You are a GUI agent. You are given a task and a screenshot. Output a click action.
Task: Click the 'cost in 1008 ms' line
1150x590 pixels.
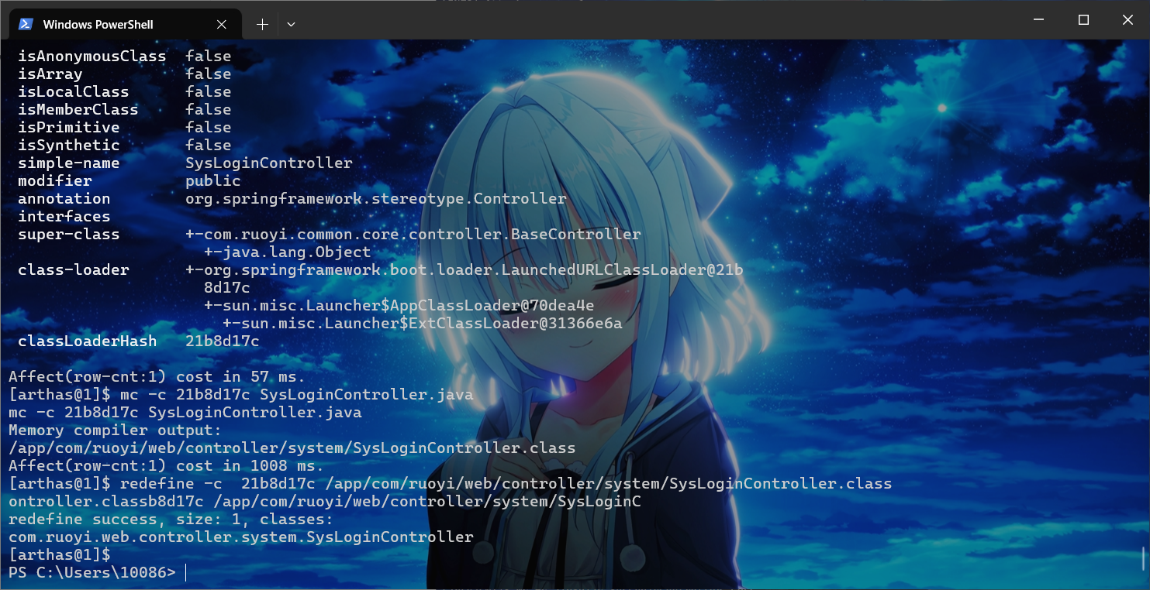click(165, 466)
